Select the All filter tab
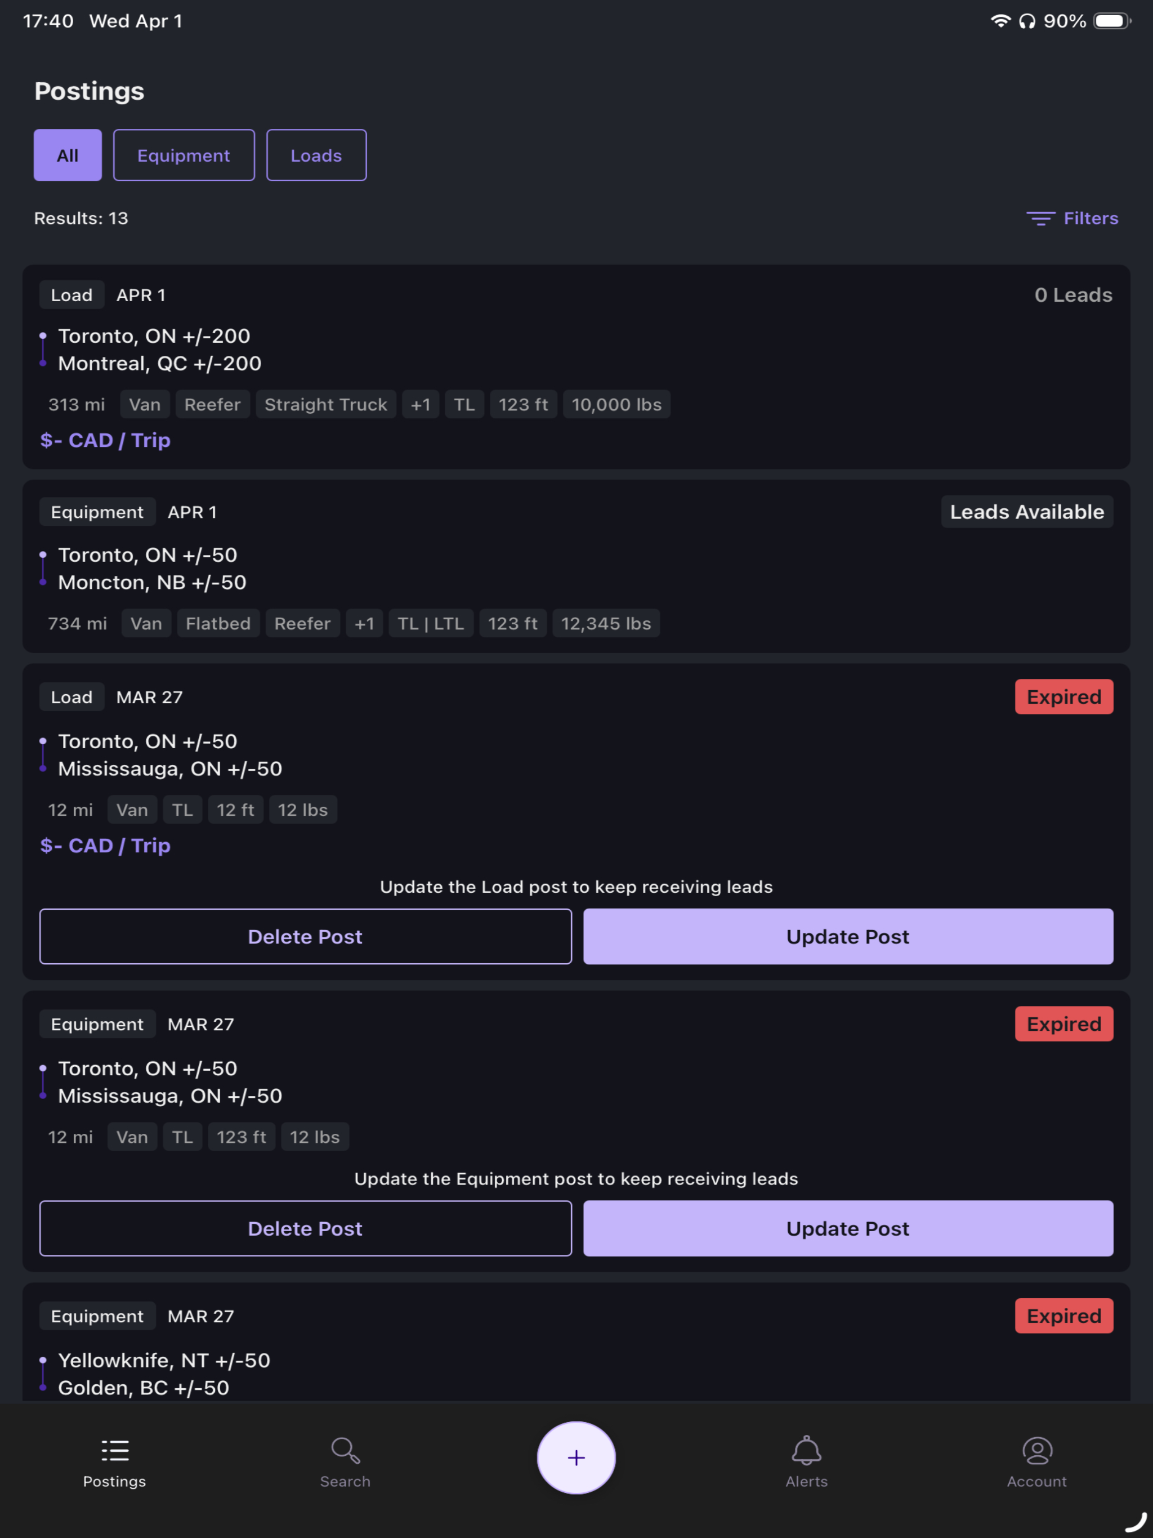The height and width of the screenshot is (1538, 1153). click(68, 155)
